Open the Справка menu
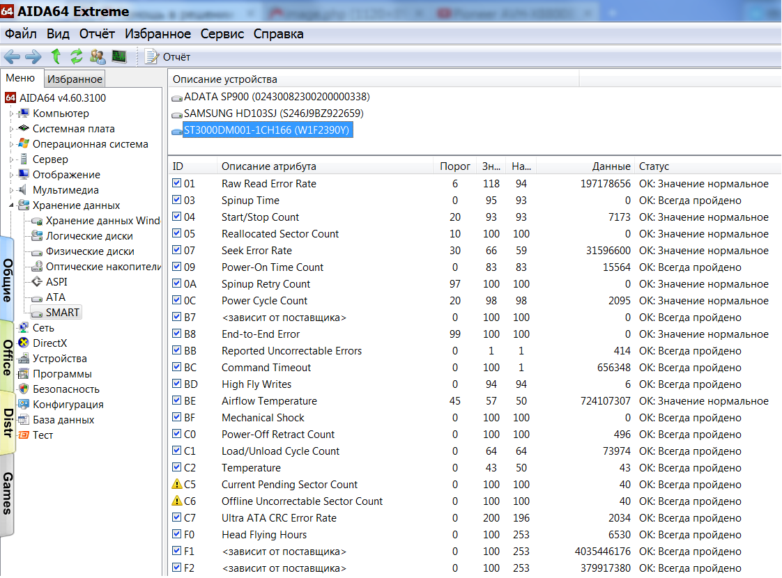 pyautogui.click(x=278, y=34)
